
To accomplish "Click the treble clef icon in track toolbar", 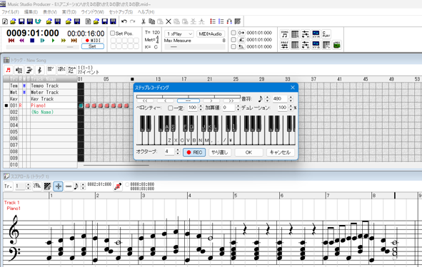I will click(40, 70).
